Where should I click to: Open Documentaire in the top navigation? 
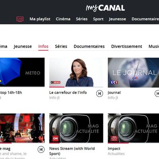[x=145, y=19]
